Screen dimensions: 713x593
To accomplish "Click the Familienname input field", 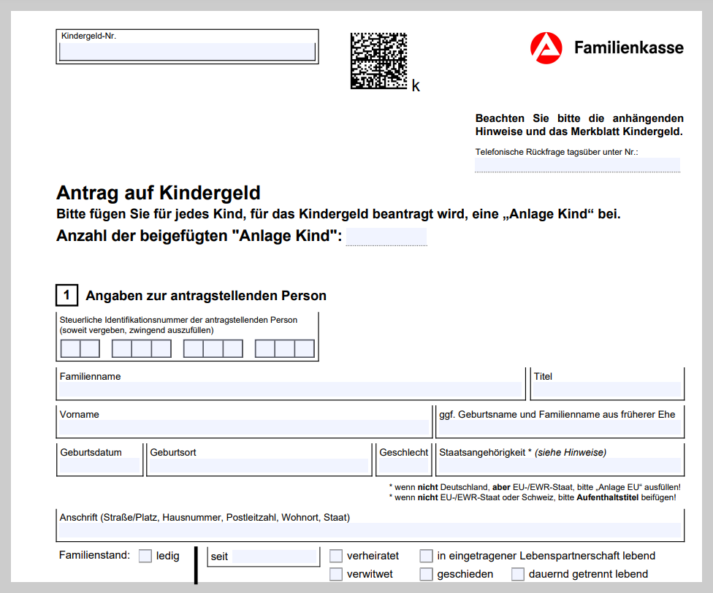I will pyautogui.click(x=290, y=390).
